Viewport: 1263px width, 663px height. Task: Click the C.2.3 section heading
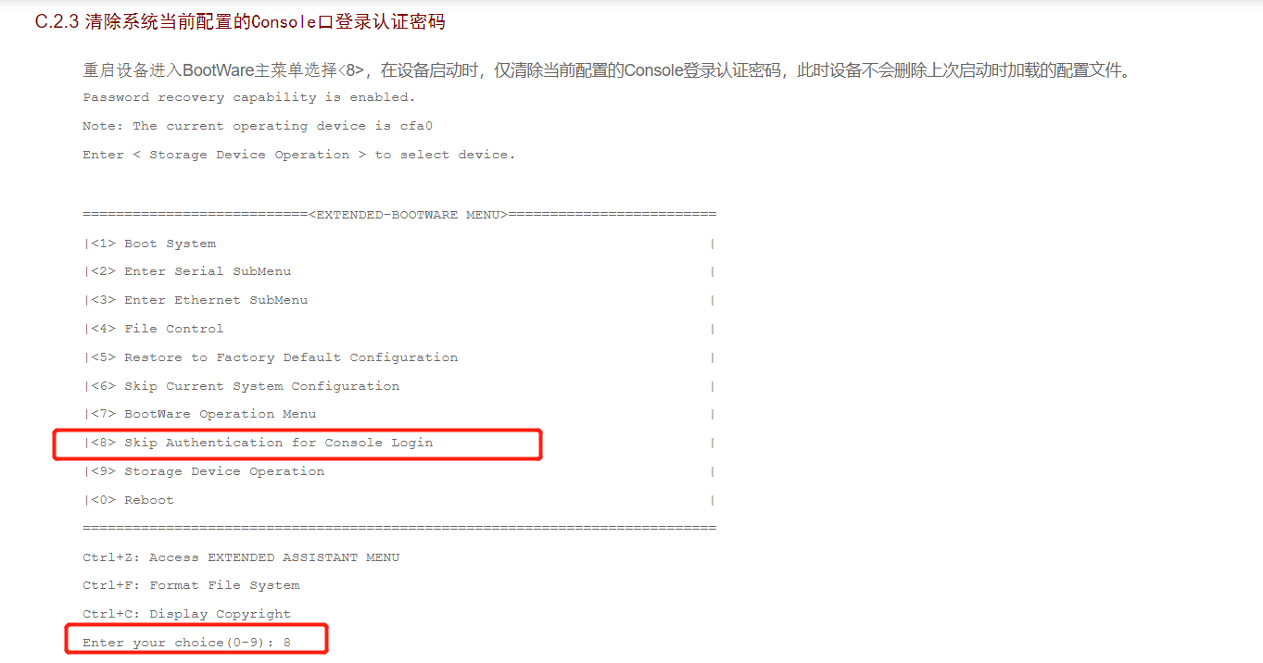point(240,21)
